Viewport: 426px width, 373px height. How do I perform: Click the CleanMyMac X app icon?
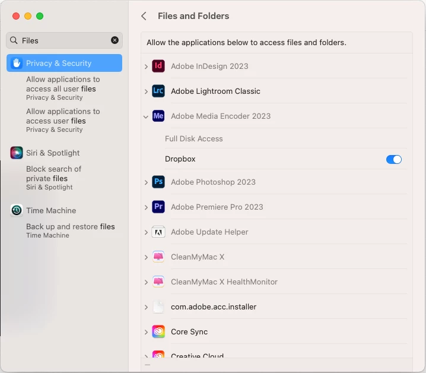158,257
